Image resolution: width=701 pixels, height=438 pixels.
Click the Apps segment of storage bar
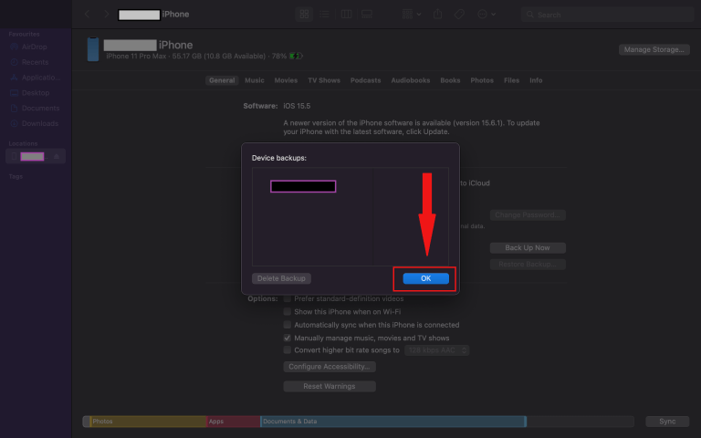(x=234, y=422)
